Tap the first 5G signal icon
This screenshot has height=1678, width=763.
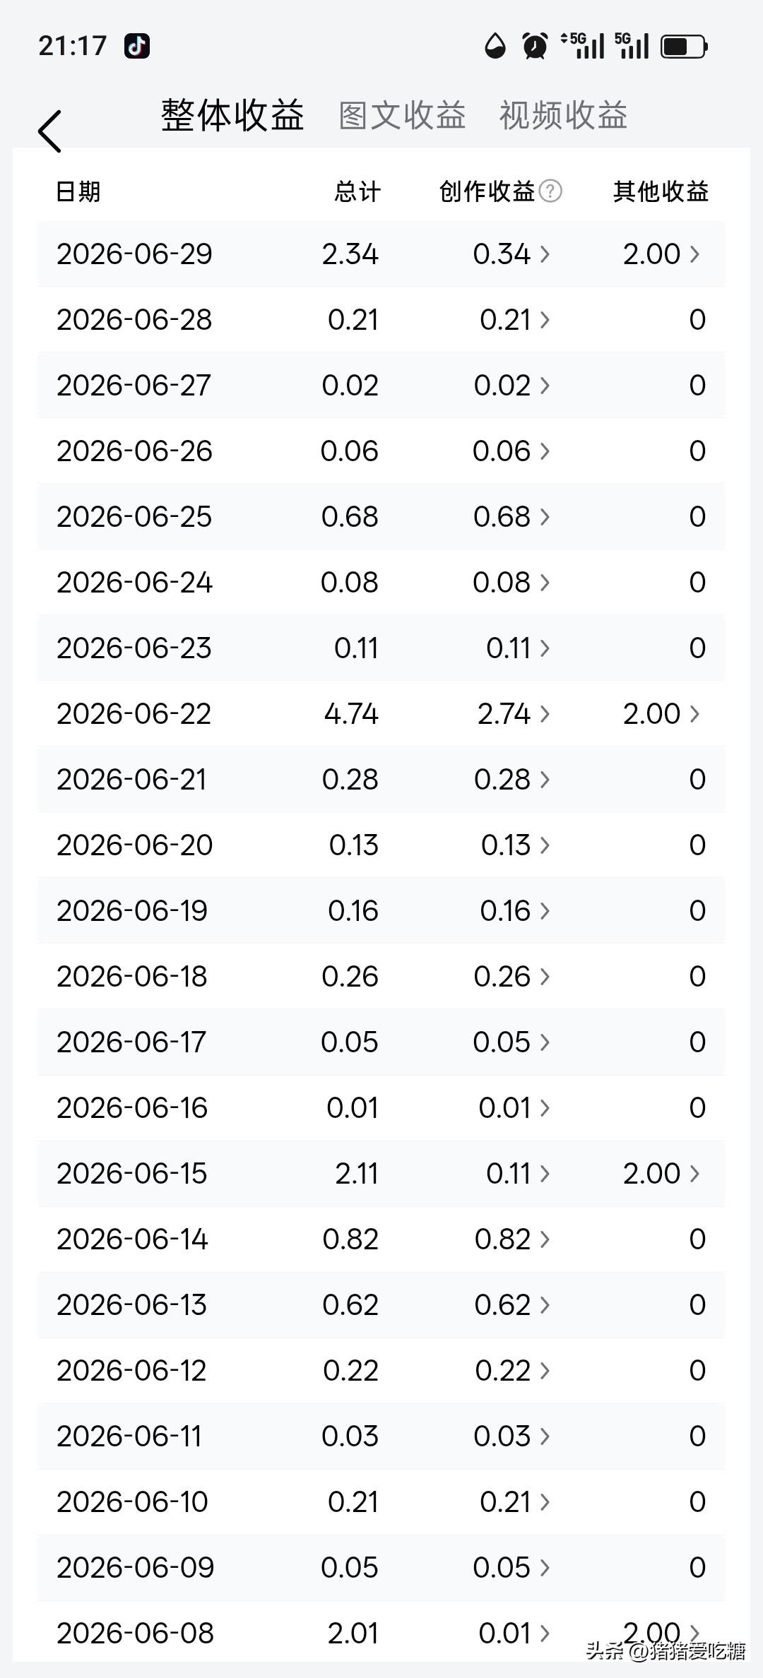[583, 45]
